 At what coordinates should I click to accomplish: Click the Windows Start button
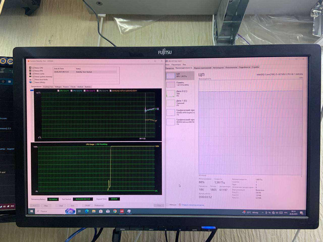click(x=32, y=211)
